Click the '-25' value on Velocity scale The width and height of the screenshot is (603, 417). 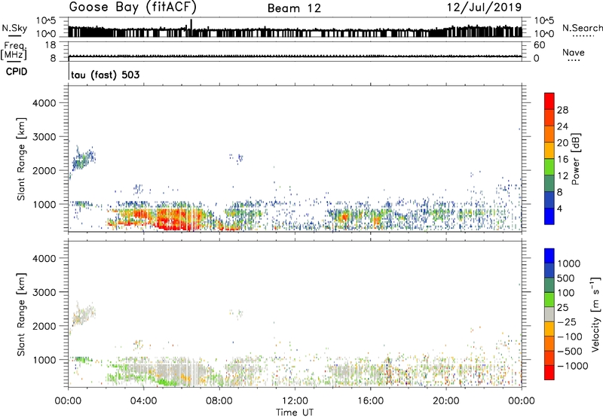(567, 321)
